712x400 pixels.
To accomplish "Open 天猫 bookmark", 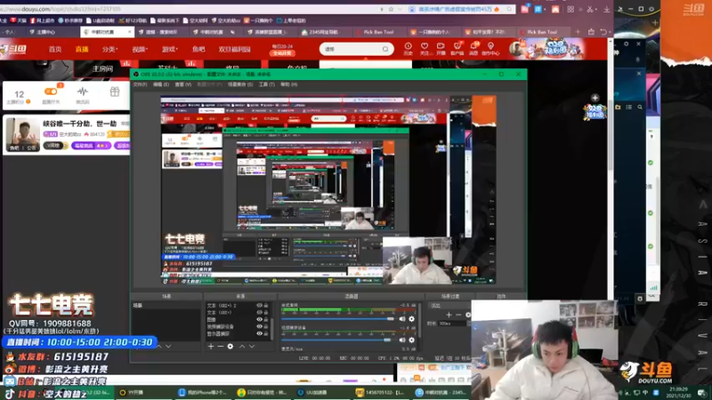I will coord(19,20).
